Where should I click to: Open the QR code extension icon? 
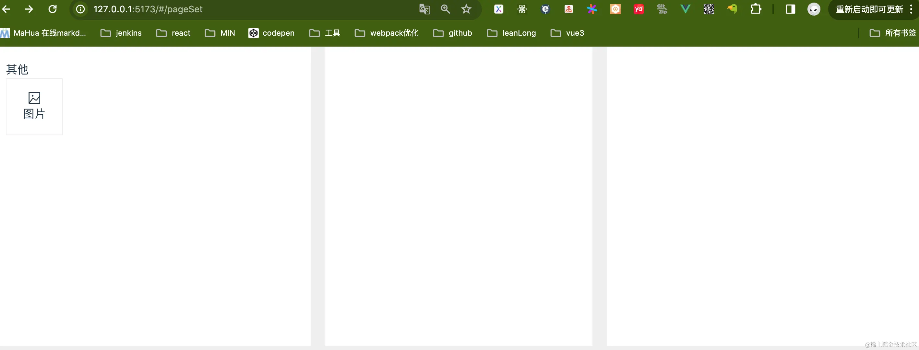coord(709,9)
